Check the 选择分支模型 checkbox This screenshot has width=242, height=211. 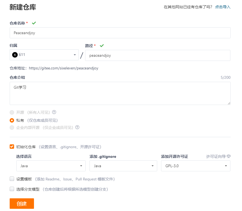(12, 189)
